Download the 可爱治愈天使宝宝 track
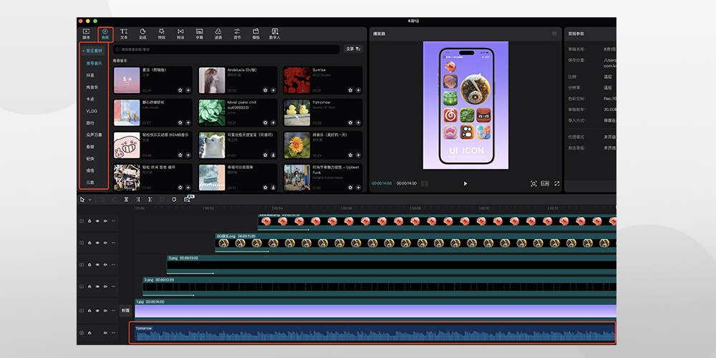 (x=273, y=155)
